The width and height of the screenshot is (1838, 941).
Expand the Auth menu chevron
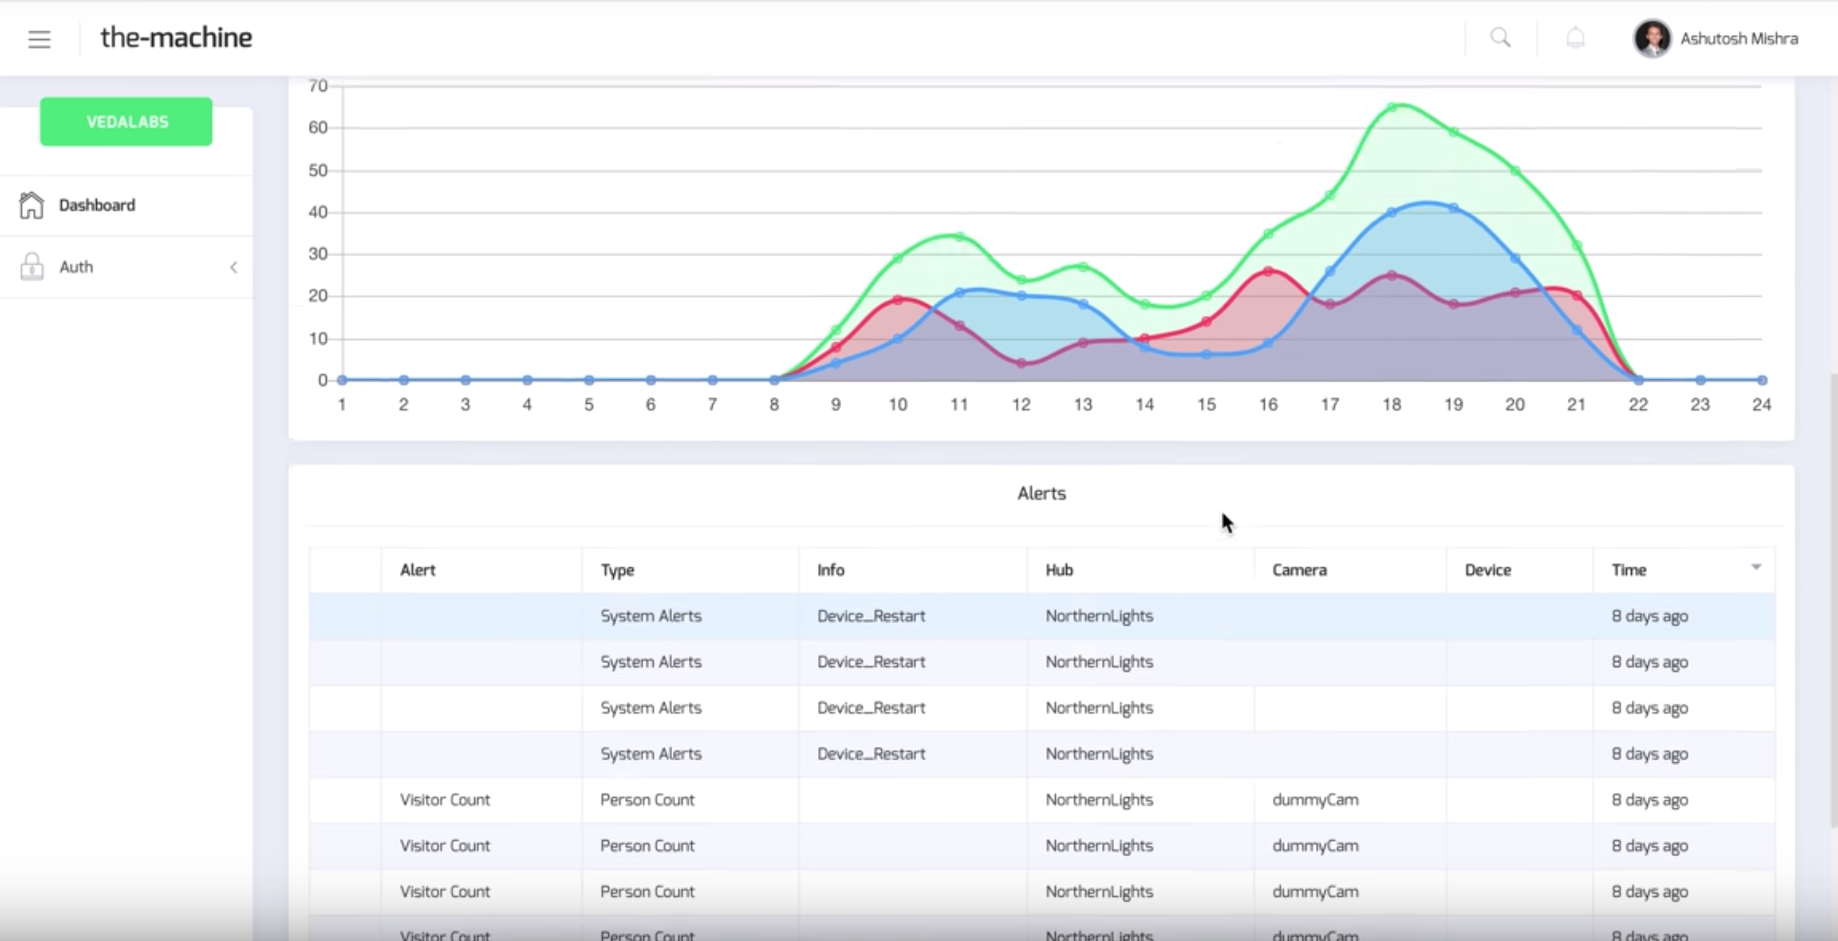point(234,268)
